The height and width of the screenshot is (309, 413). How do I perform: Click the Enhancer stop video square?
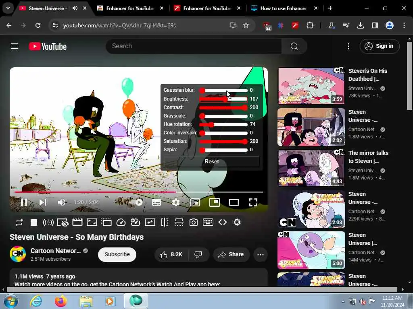coord(34,222)
